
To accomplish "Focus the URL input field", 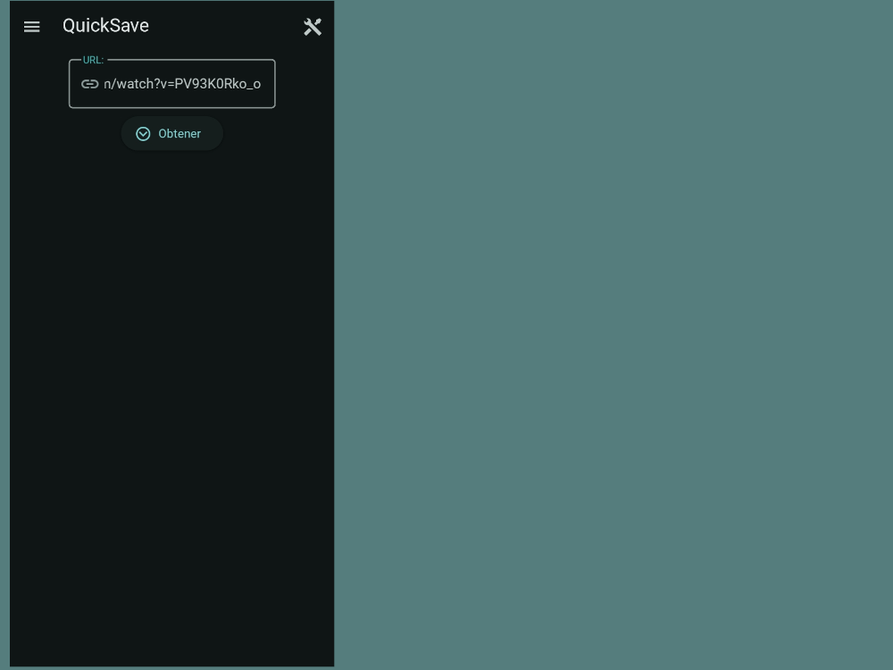I will tap(172, 84).
